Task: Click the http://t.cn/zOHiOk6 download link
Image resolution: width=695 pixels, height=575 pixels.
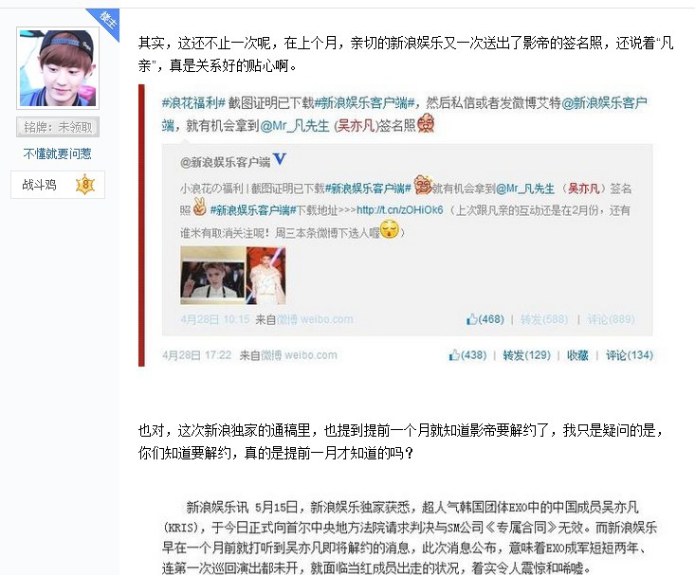Action: click(400, 210)
